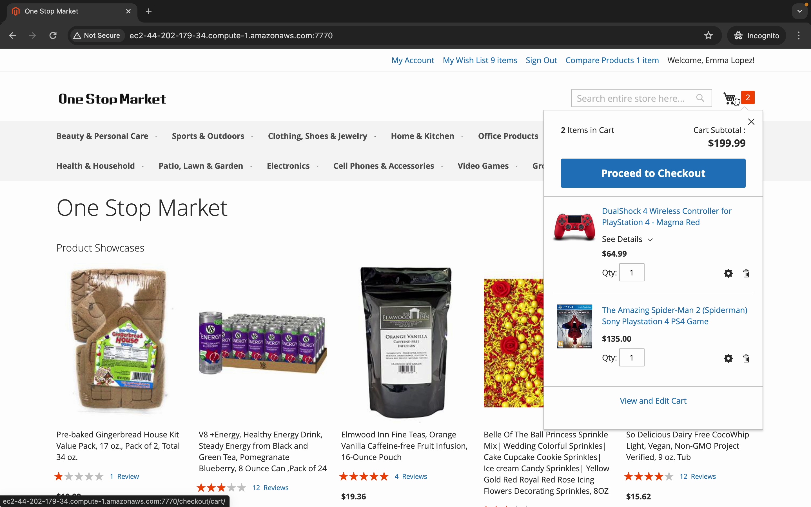The width and height of the screenshot is (811, 507).
Task: Open the Electronics category dropdown
Action: pos(292,166)
